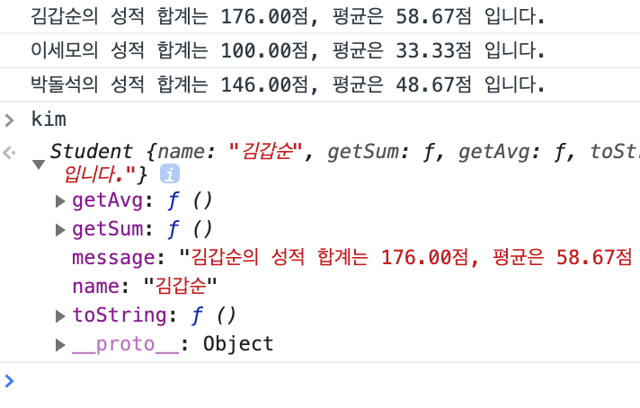Click the 김갑순 176.00점 log message line
This screenshot has height=408, width=640.
(x=288, y=16)
